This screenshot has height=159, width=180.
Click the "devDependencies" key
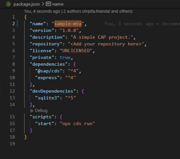(53, 91)
